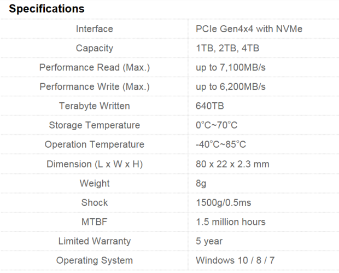The height and width of the screenshot is (273, 339).
Task: Select the up to 7,100MB/s value
Action: click(231, 67)
